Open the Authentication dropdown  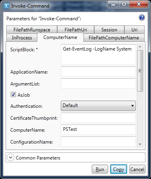tap(98, 106)
